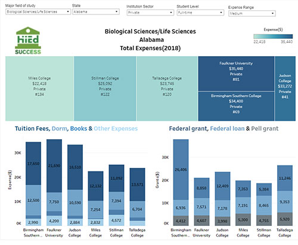Click the 13,571 tuition segment for Talladega College

(x=137, y=185)
